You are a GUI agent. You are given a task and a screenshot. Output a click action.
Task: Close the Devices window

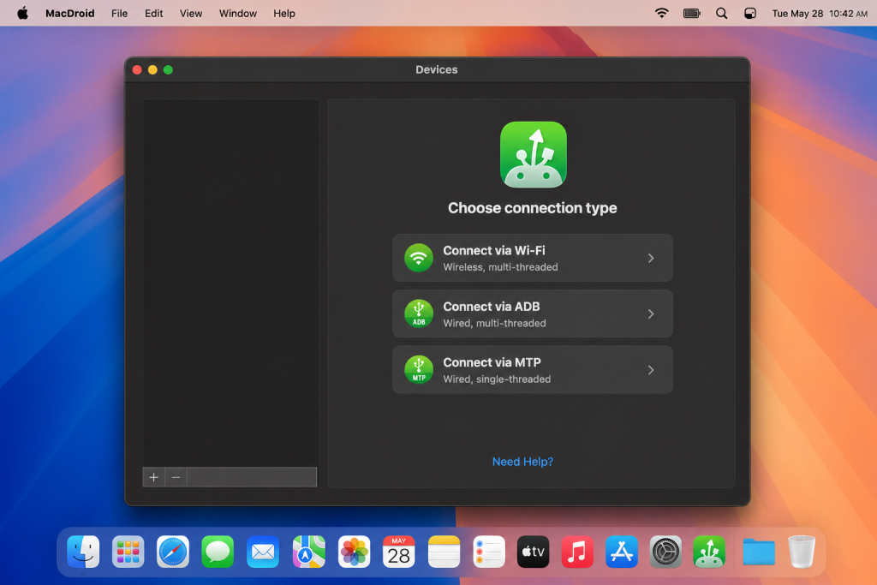coord(137,70)
